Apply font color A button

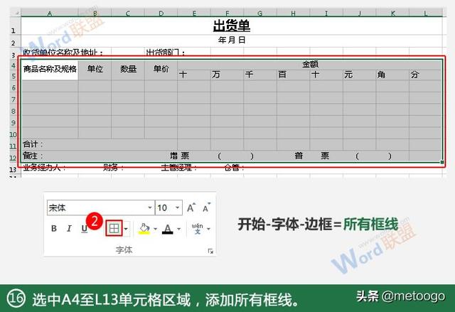pos(168,229)
